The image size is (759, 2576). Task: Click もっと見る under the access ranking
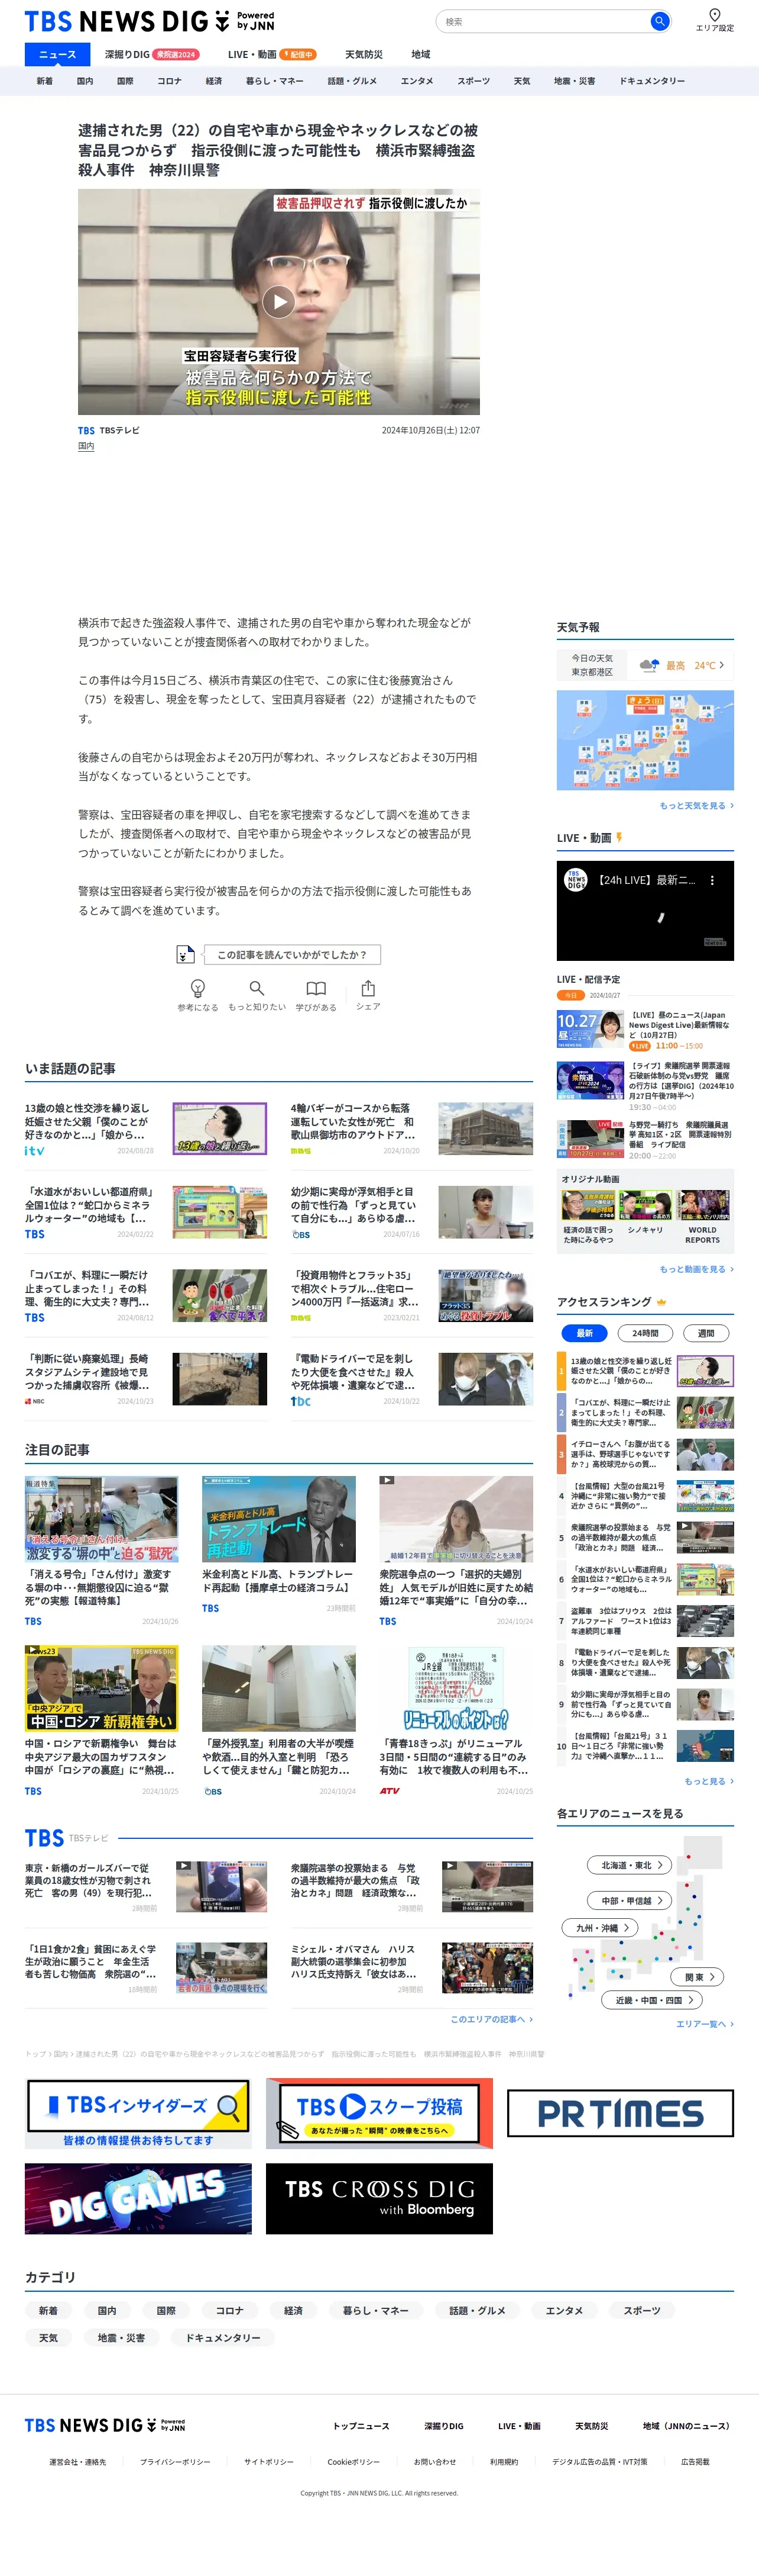tap(709, 1781)
